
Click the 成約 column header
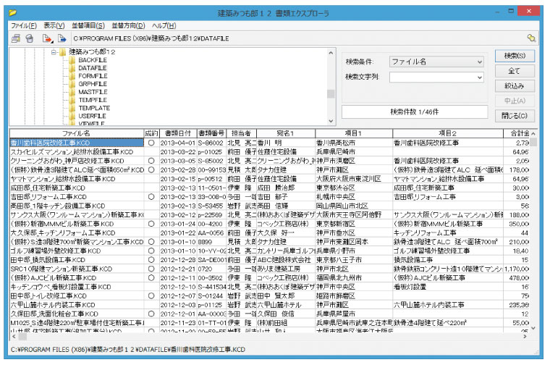coord(151,133)
